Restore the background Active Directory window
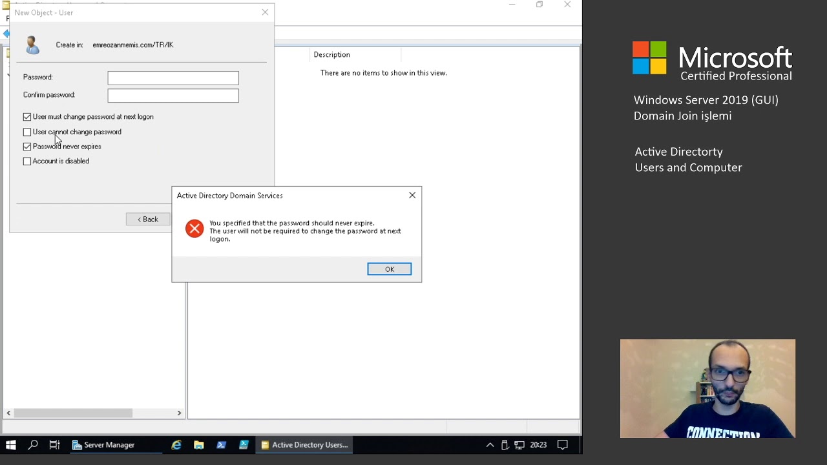The height and width of the screenshot is (465, 827). click(x=539, y=5)
